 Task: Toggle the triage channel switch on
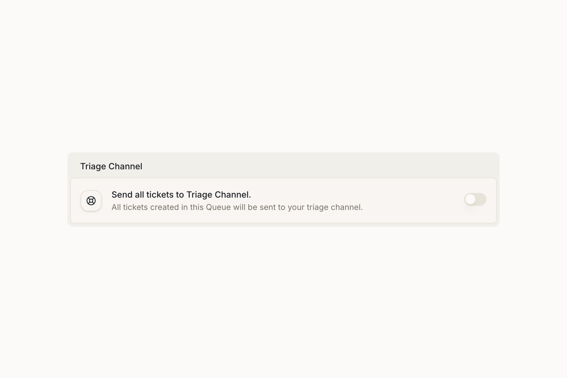click(475, 199)
